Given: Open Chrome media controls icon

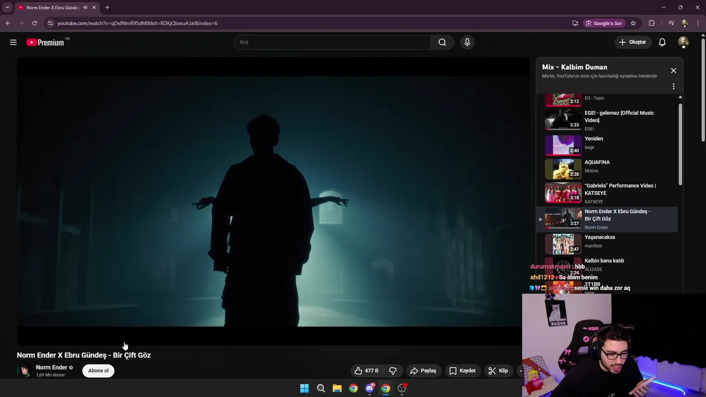Looking at the screenshot, I should point(671,23).
